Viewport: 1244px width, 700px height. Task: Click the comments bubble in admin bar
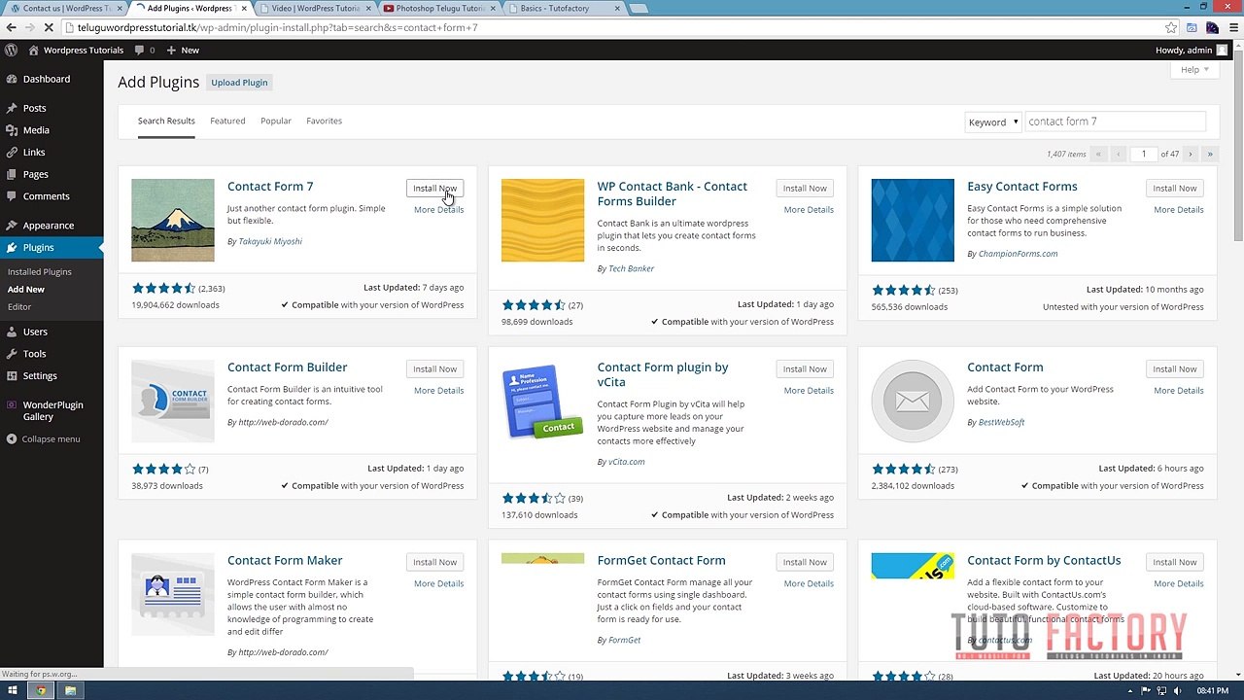pos(140,50)
